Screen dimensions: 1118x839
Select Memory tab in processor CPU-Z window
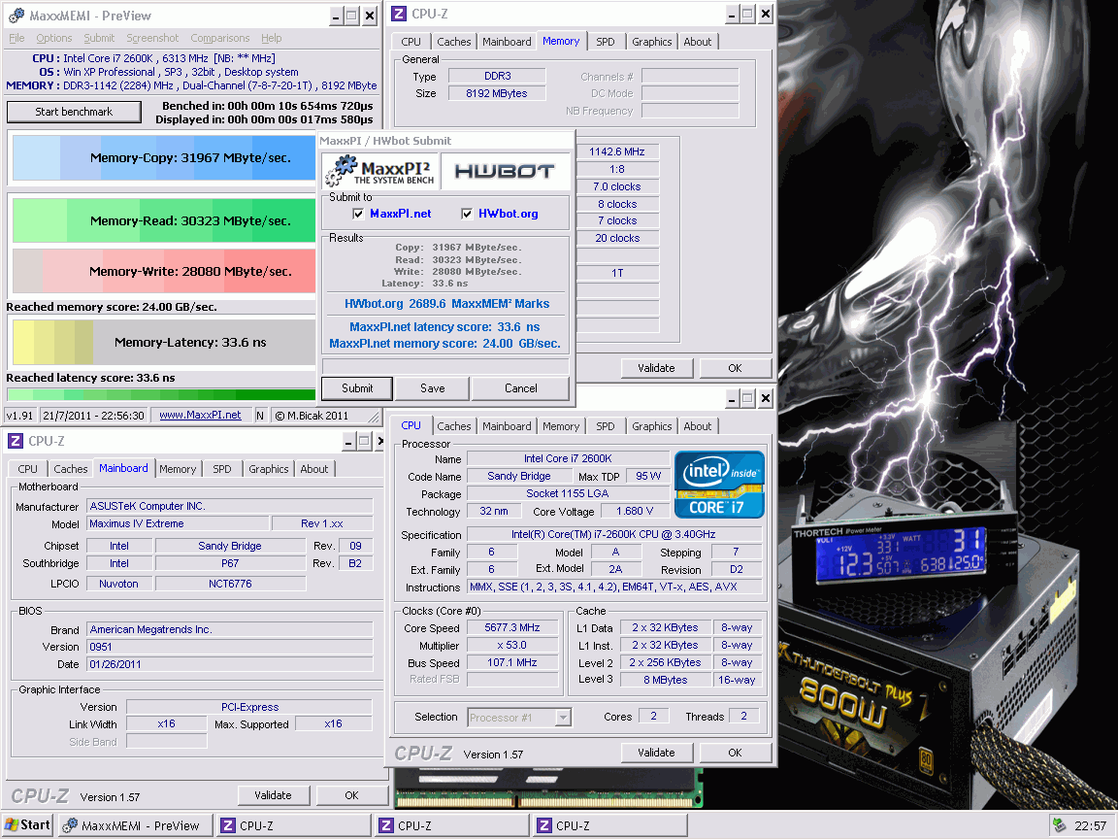(560, 426)
